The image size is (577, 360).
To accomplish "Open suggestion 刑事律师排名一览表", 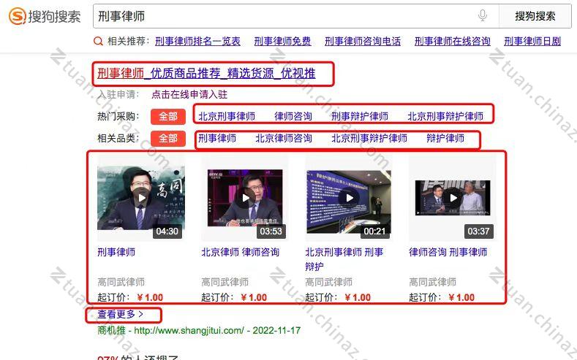I will coord(197,41).
